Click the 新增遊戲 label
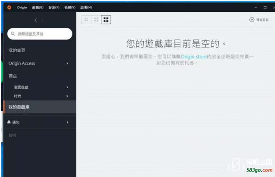This screenshot has height=177, width=275. click(x=262, y=20)
